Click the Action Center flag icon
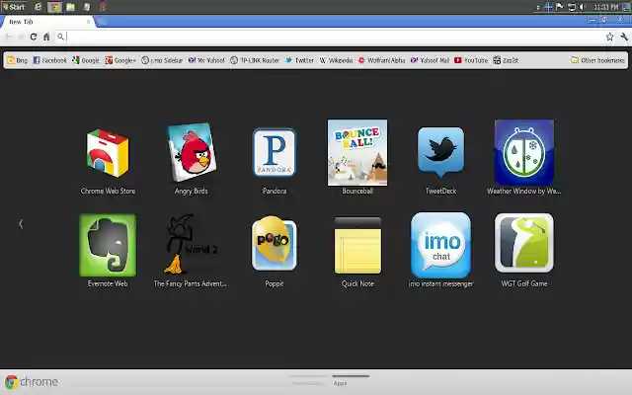 click(x=560, y=7)
